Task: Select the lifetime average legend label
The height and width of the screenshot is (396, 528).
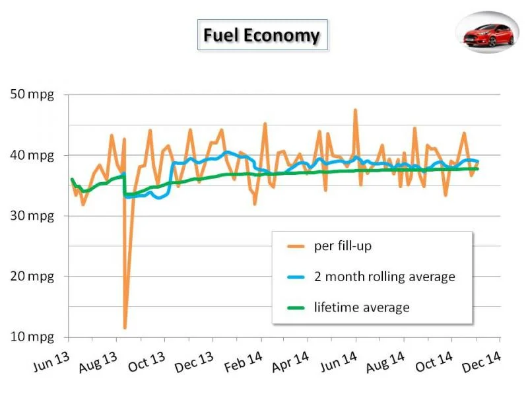Action: (x=362, y=308)
